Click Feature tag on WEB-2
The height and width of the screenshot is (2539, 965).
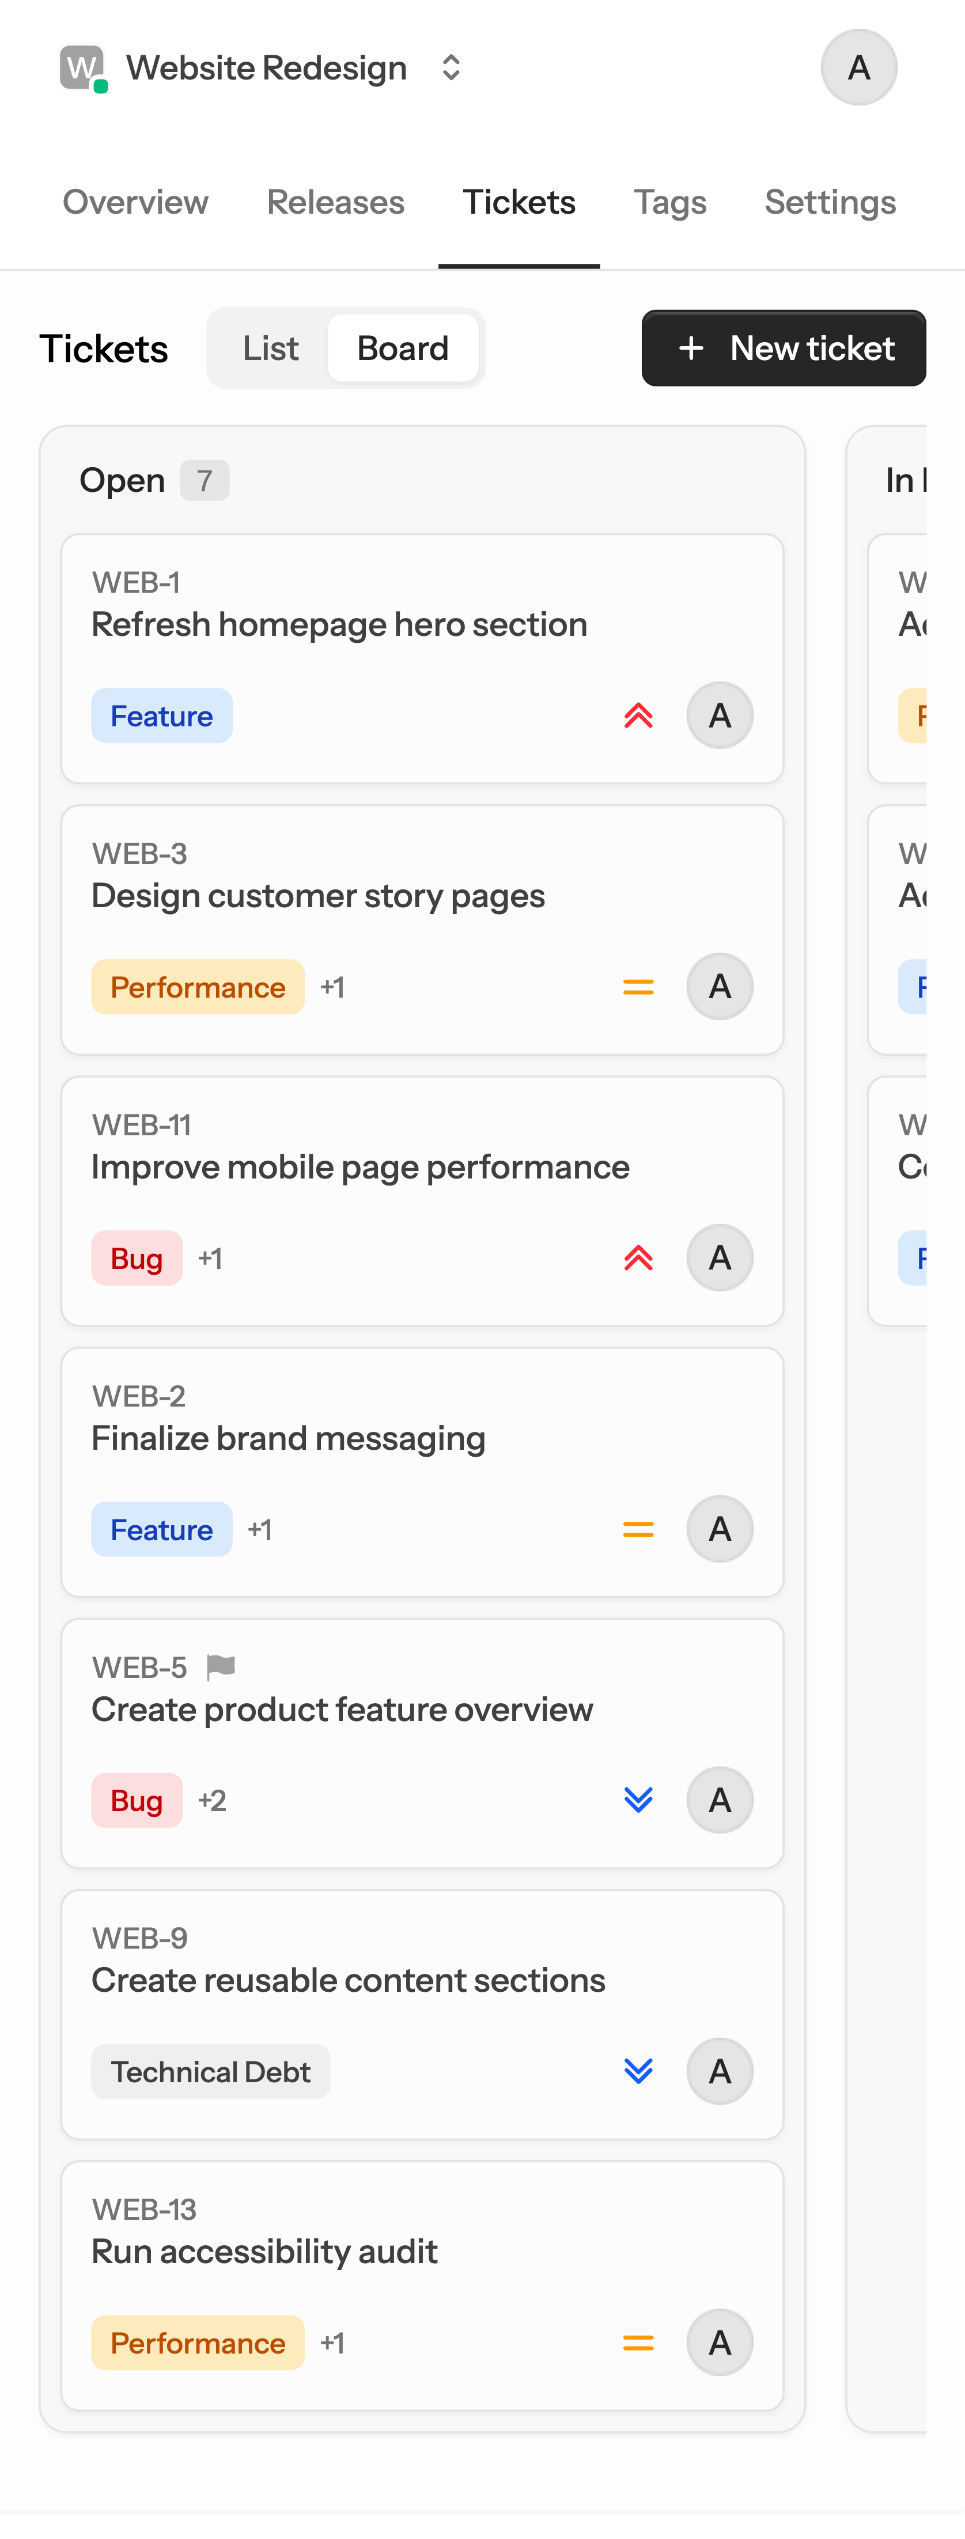(x=162, y=1529)
